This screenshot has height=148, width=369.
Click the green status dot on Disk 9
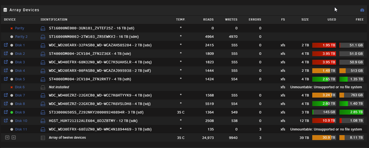11,112
